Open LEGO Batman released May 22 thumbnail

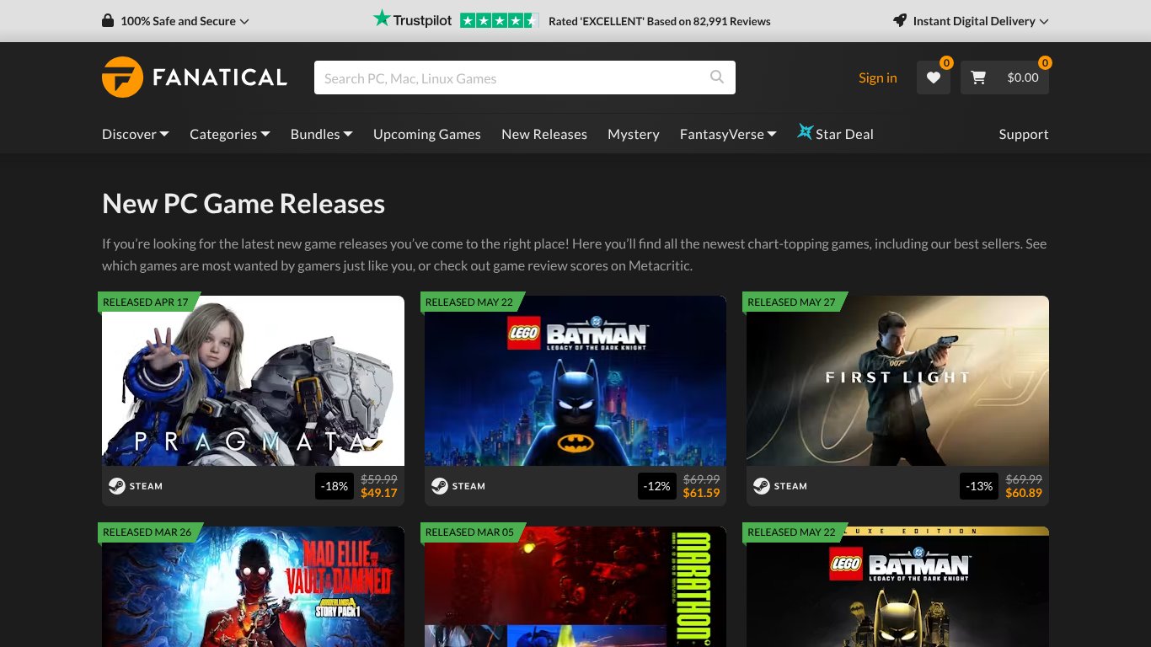pyautogui.click(x=575, y=381)
